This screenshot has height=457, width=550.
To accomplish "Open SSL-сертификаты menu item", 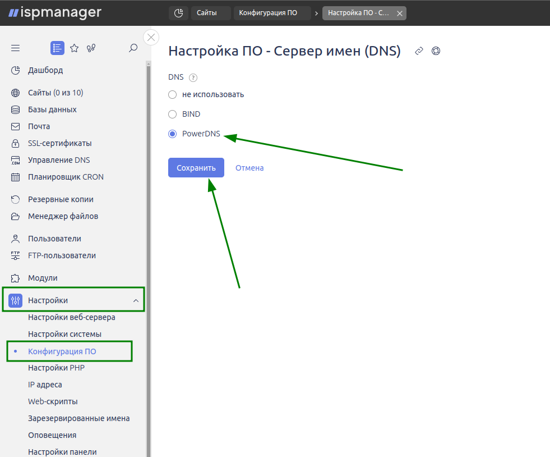I will (x=59, y=143).
